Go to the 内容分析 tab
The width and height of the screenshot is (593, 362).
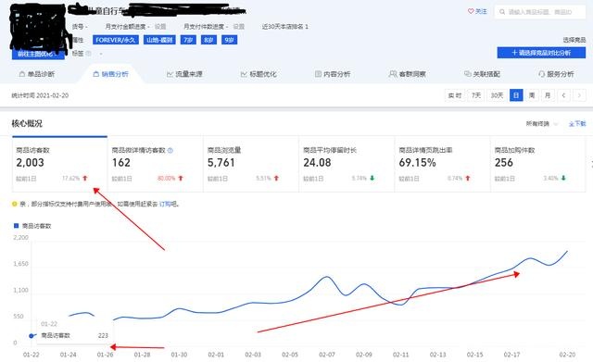(x=333, y=74)
